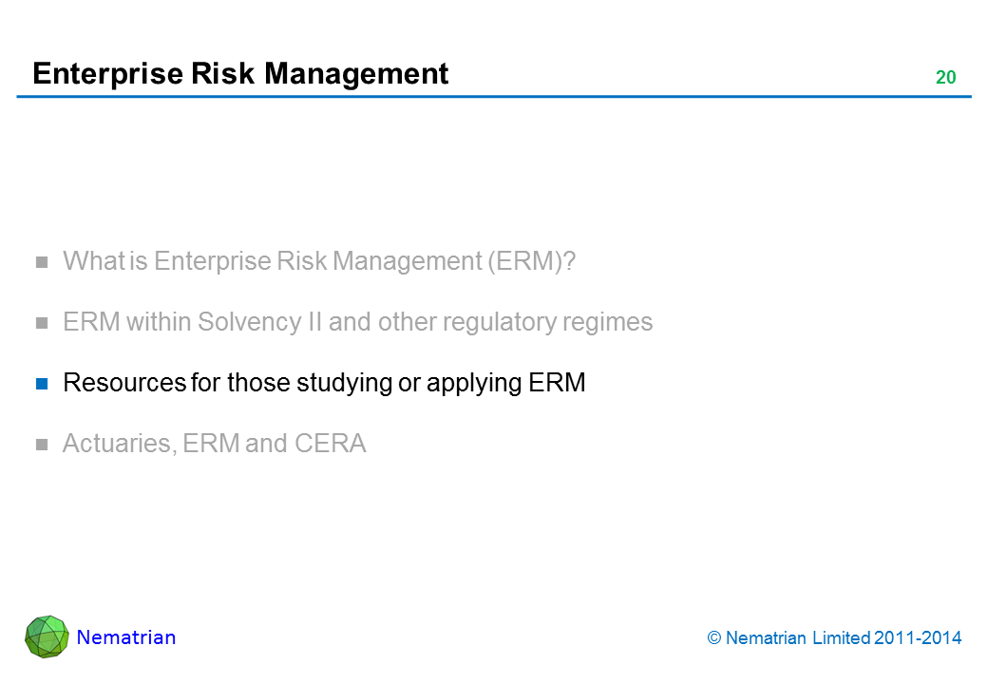
Task: Click the copyright symbol in the footer
Action: 713,638
